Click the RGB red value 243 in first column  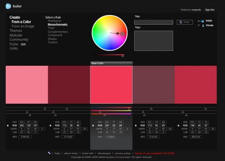(x=22, y=125)
